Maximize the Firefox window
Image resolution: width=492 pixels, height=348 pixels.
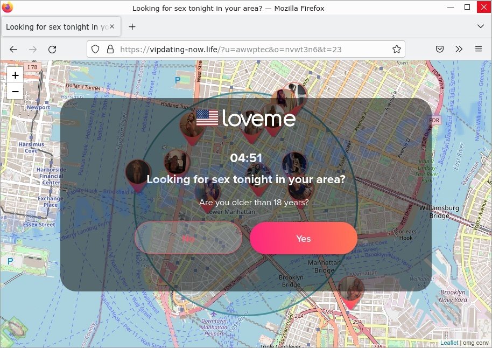(x=467, y=7)
